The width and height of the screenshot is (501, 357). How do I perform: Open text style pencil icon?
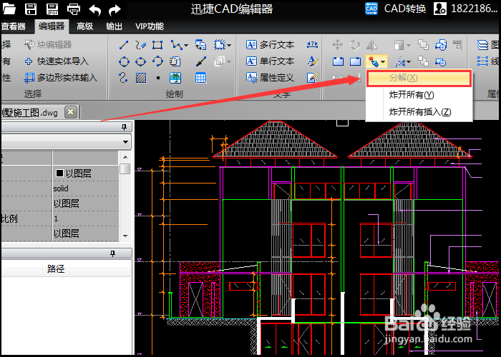tap(312, 61)
